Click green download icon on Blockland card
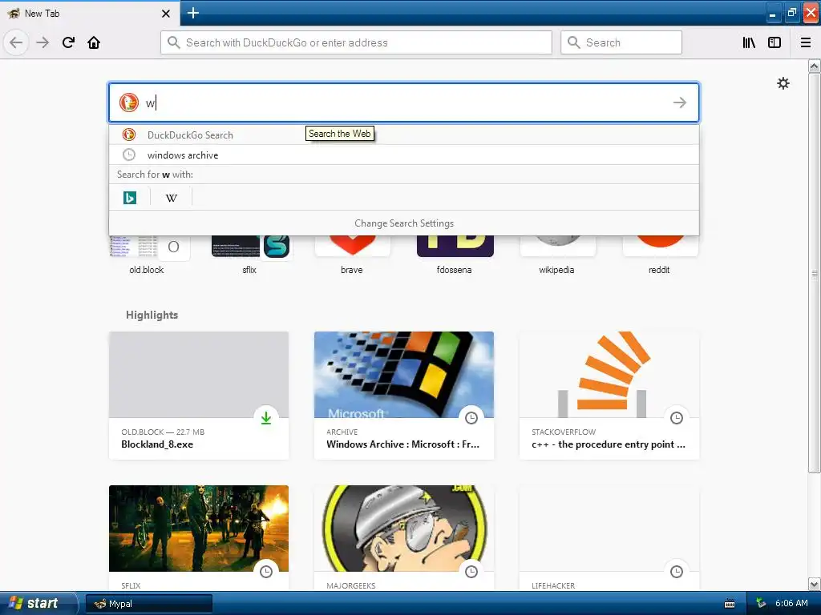 coord(266,418)
